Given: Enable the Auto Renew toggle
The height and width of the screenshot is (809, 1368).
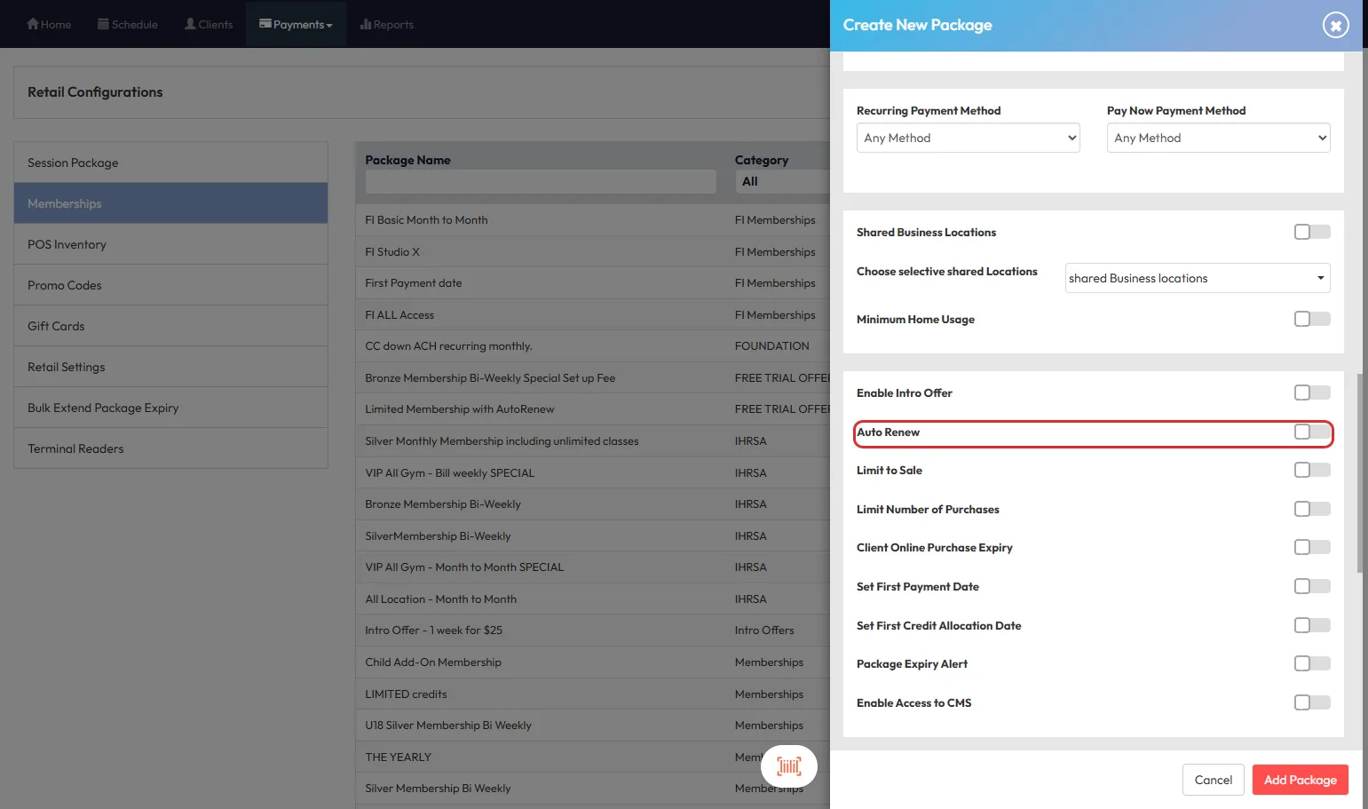Looking at the screenshot, I should click(x=1311, y=432).
